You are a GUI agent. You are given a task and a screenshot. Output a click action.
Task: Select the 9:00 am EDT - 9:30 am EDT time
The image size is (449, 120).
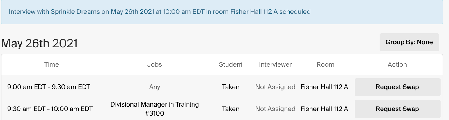49,87
